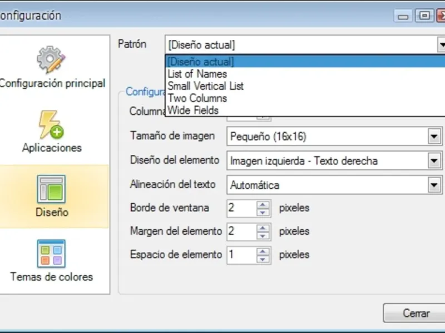
Task: Click the Aplicaciones label
Action: click(x=52, y=148)
